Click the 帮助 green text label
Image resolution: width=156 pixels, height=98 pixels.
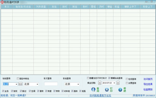[x=125, y=90]
